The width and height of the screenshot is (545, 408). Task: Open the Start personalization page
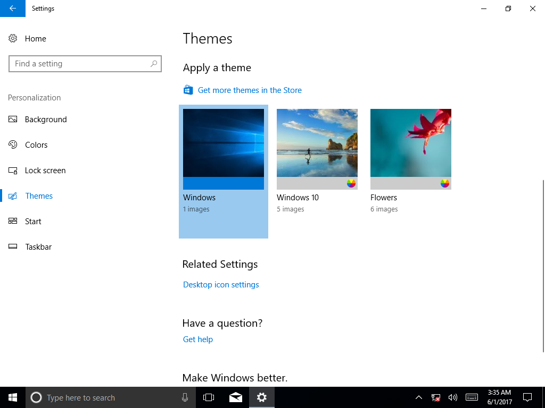click(x=33, y=222)
